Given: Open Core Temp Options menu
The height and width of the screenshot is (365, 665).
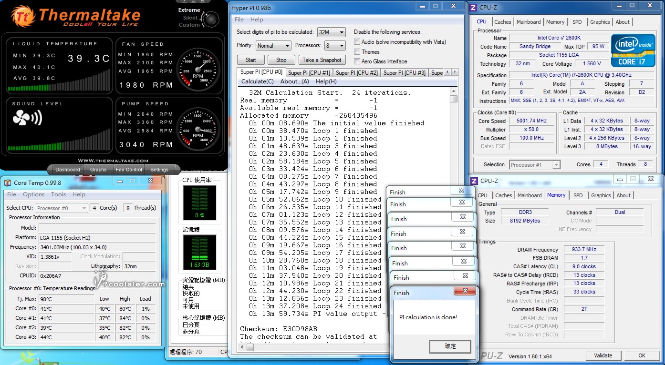Looking at the screenshot, I should 33,194.
